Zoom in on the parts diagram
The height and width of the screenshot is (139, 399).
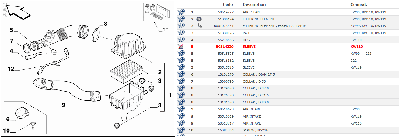tap(5, 10)
